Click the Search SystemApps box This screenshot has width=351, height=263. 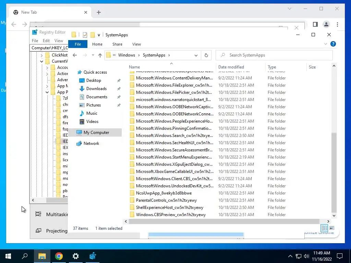(274, 55)
